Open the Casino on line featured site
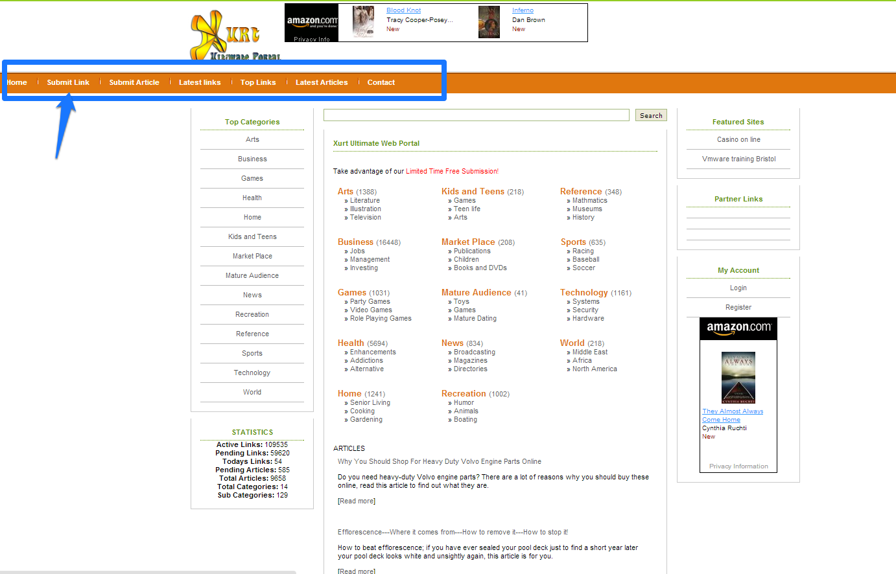The image size is (896, 574). (x=738, y=140)
